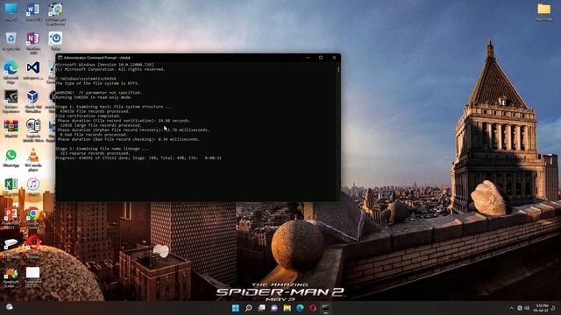
Task: Select the Command Prompt taskbar icon
Action: (325, 308)
